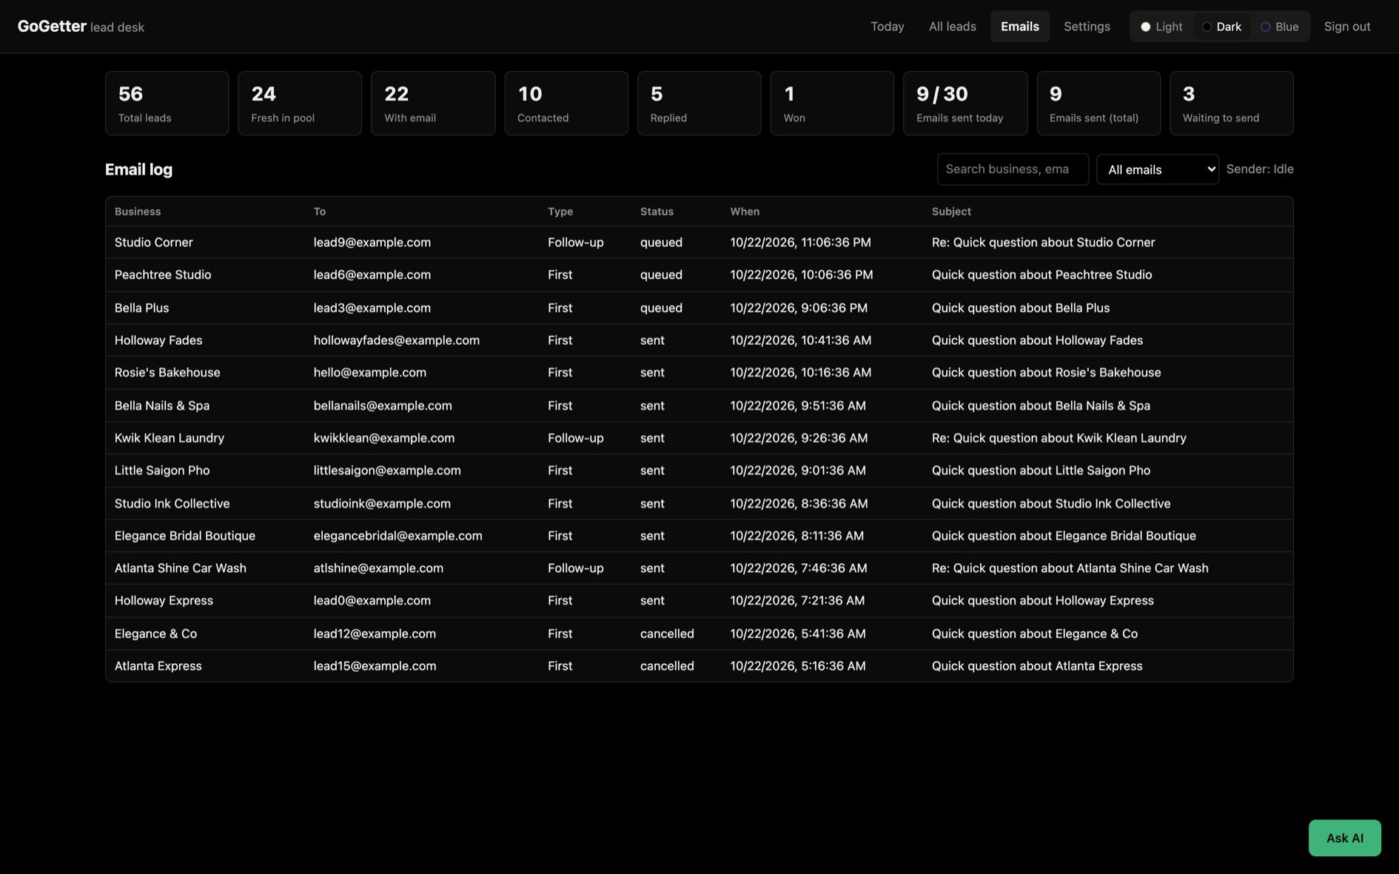This screenshot has height=874, width=1399.
Task: Click the Sender: Idle status text
Action: (1260, 169)
